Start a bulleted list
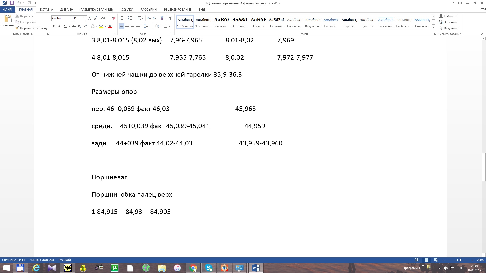This screenshot has width=486, height=273. coord(121,18)
